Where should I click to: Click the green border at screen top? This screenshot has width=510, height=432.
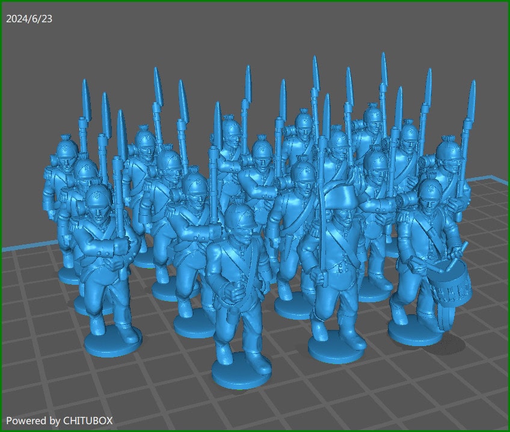point(255,2)
